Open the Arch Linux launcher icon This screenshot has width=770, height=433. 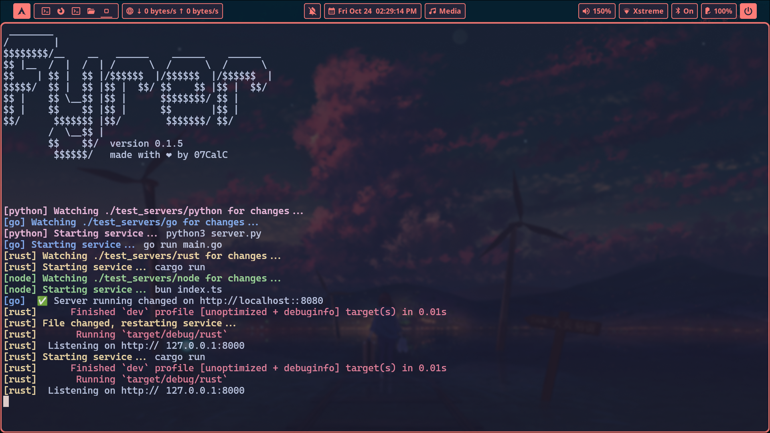pyautogui.click(x=22, y=11)
